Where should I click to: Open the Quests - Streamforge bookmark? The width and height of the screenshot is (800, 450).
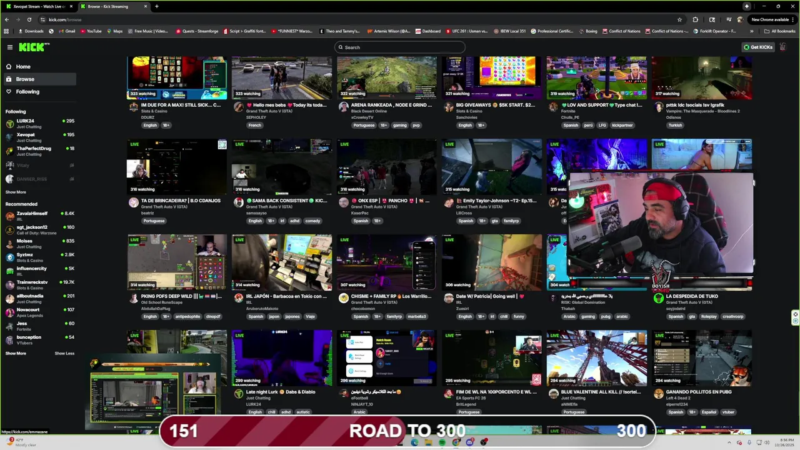point(197,31)
